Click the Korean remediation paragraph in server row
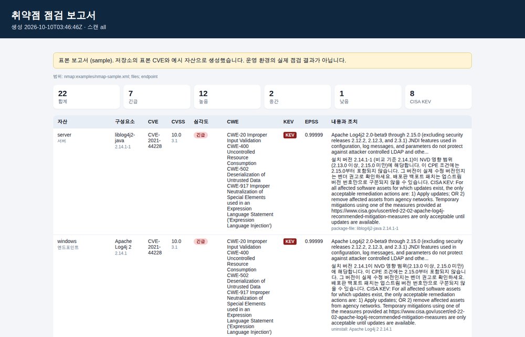Viewport: 525px width, 337px height. click(398, 191)
